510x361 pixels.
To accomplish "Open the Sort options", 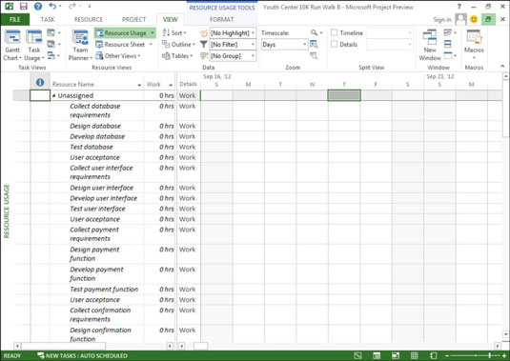I will pyautogui.click(x=174, y=32).
